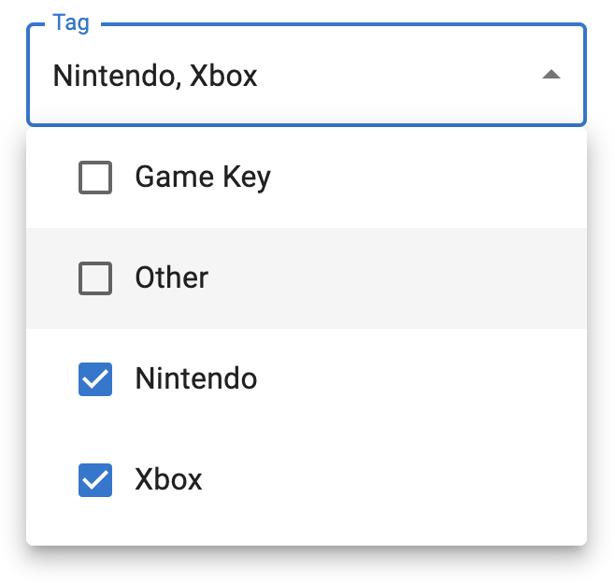Click the empty box icon beside Other
Screen dimensions: 615x583
[x=95, y=278]
